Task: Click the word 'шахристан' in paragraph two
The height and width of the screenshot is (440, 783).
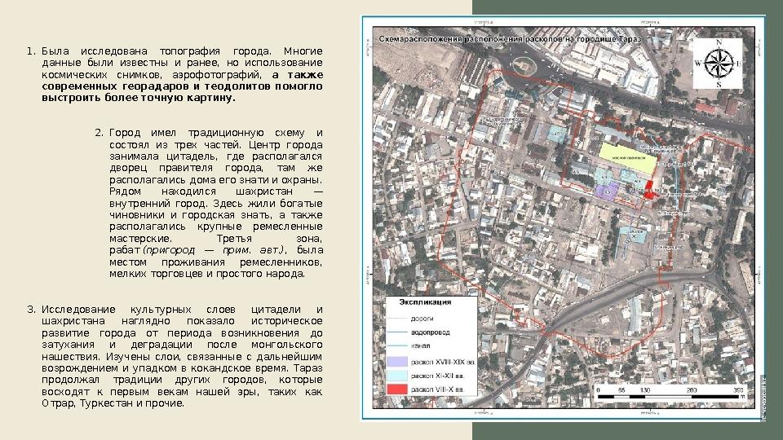Action: [263, 191]
